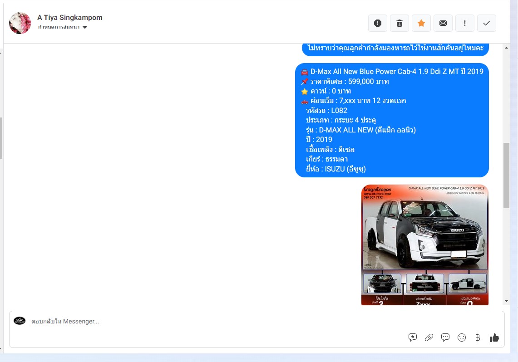Click the Baht currency payment icon
Screen dimensions: 518x362
(x=478, y=337)
